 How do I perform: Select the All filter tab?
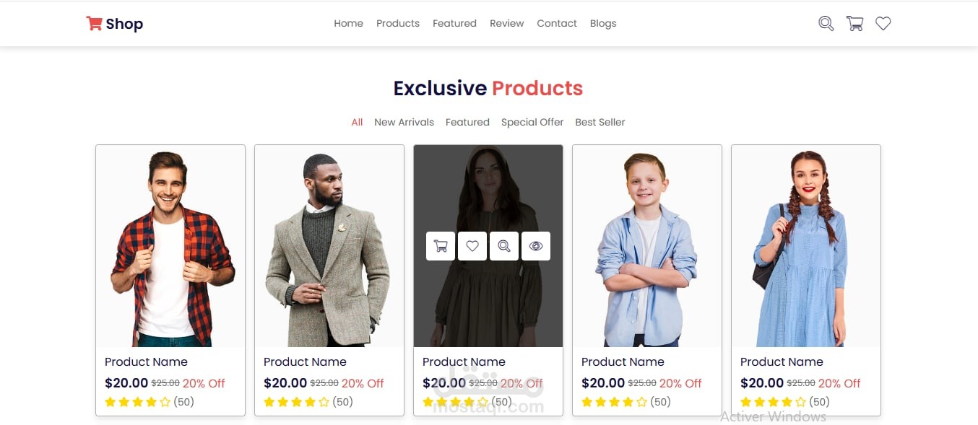coord(357,123)
